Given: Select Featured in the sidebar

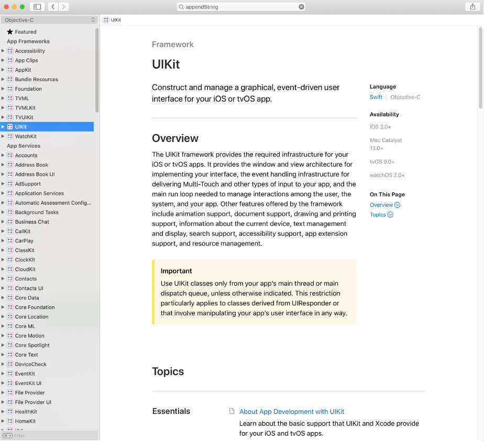Looking at the screenshot, I should pyautogui.click(x=26, y=32).
